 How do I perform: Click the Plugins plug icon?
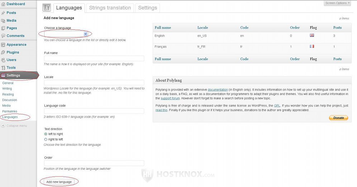pos(3,52)
